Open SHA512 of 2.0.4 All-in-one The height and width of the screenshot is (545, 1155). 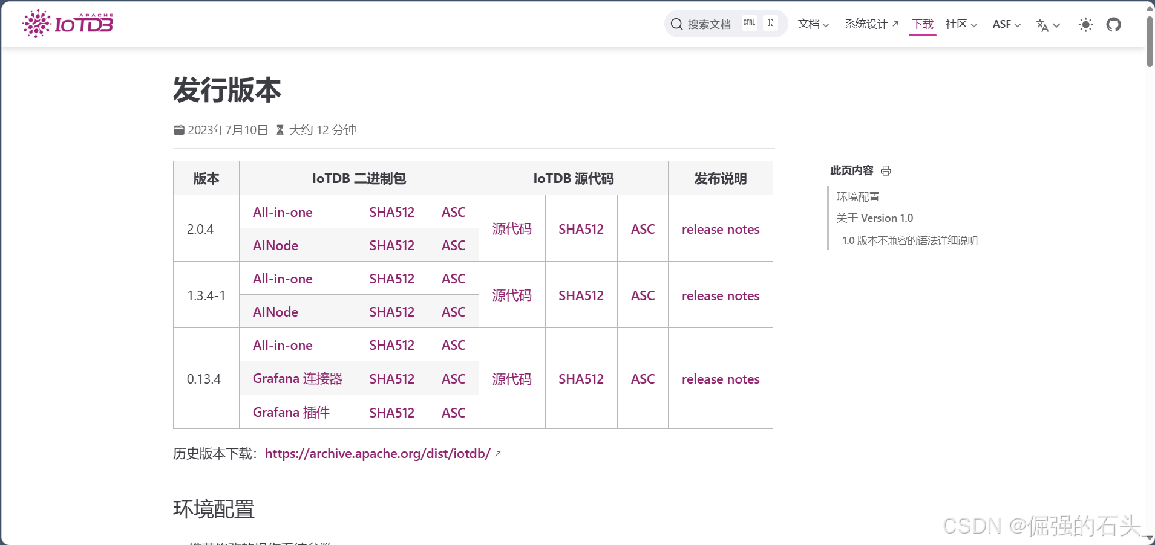(391, 212)
